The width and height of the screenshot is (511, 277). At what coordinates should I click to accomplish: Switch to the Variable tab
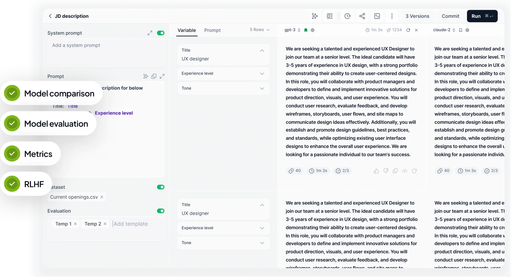coord(187,30)
